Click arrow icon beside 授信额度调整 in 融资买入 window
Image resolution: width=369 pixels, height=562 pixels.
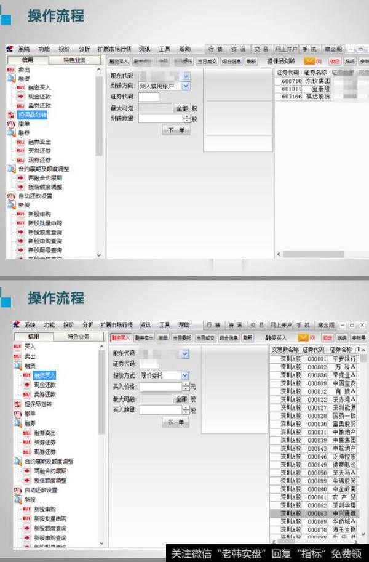coord(26,480)
